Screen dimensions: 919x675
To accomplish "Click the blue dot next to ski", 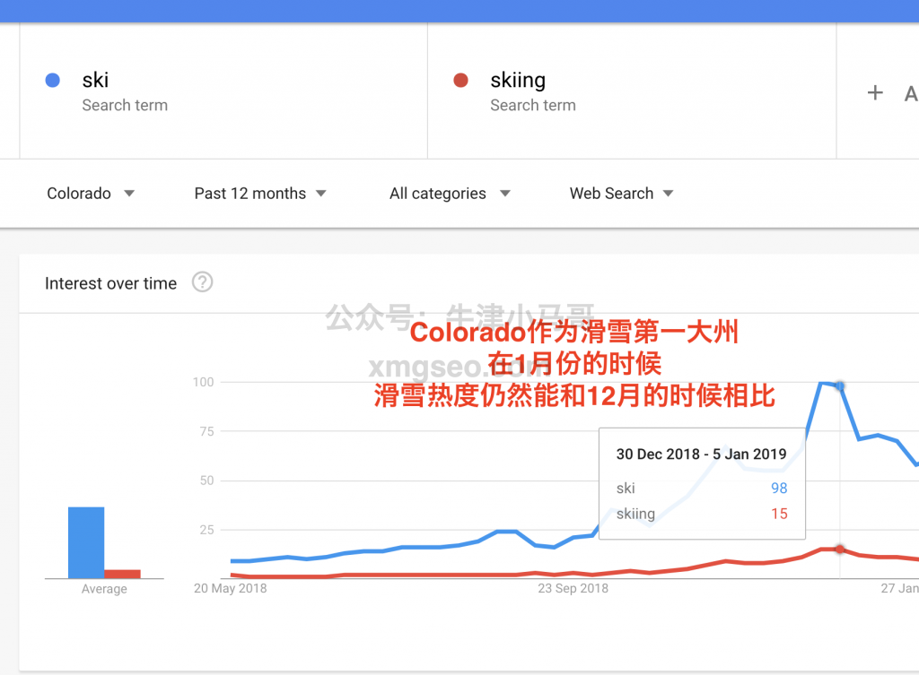I will [x=53, y=81].
